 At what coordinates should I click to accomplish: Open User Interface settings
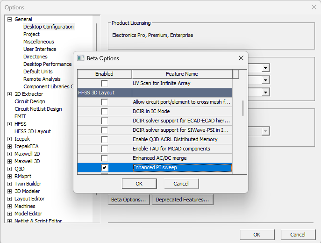click(40, 49)
